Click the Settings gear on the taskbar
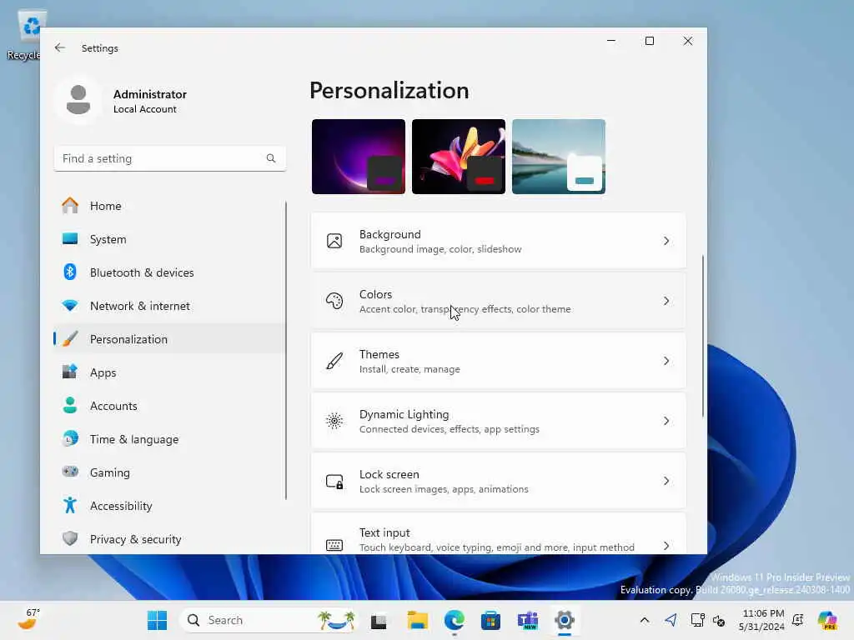 pos(565,620)
